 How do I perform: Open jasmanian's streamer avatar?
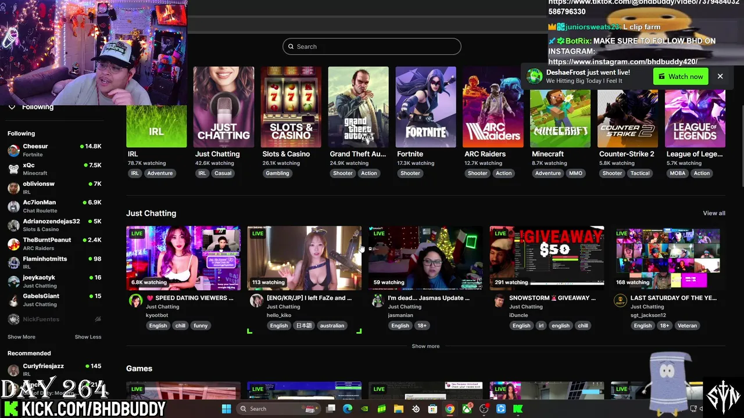coord(377,300)
